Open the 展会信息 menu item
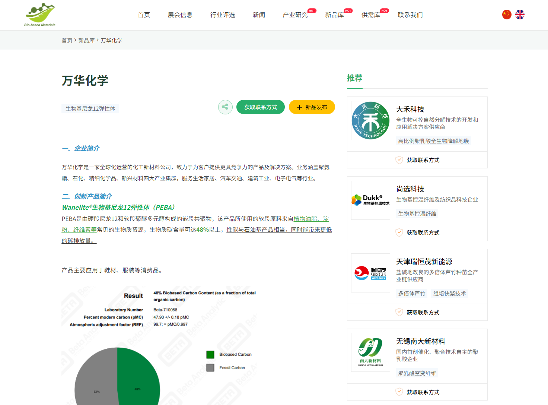 (x=180, y=15)
